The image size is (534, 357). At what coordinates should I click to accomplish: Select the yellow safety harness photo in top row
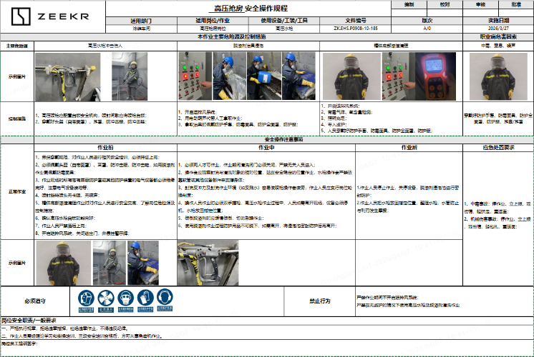click(64, 75)
